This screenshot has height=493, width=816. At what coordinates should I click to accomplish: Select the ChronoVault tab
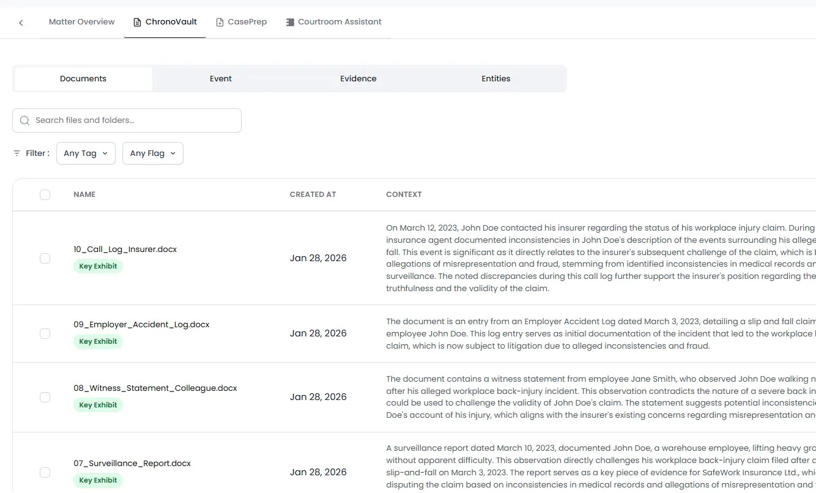click(165, 22)
